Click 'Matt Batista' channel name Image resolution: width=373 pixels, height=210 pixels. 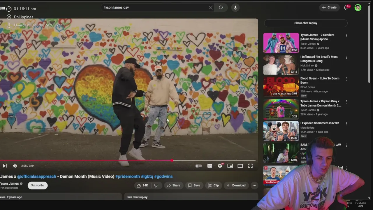pyautogui.click(x=307, y=128)
